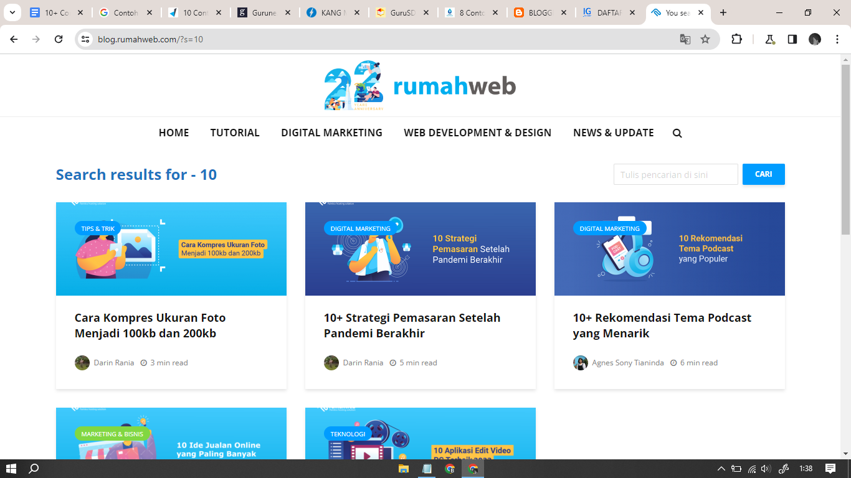Open the site search magnifier in navigation
This screenshot has width=851, height=478.
(677, 133)
